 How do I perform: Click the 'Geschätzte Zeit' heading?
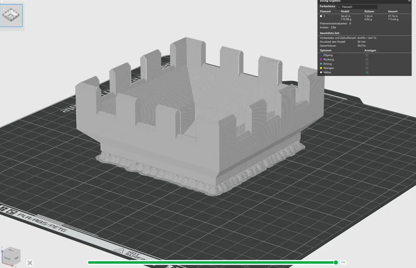329,33
